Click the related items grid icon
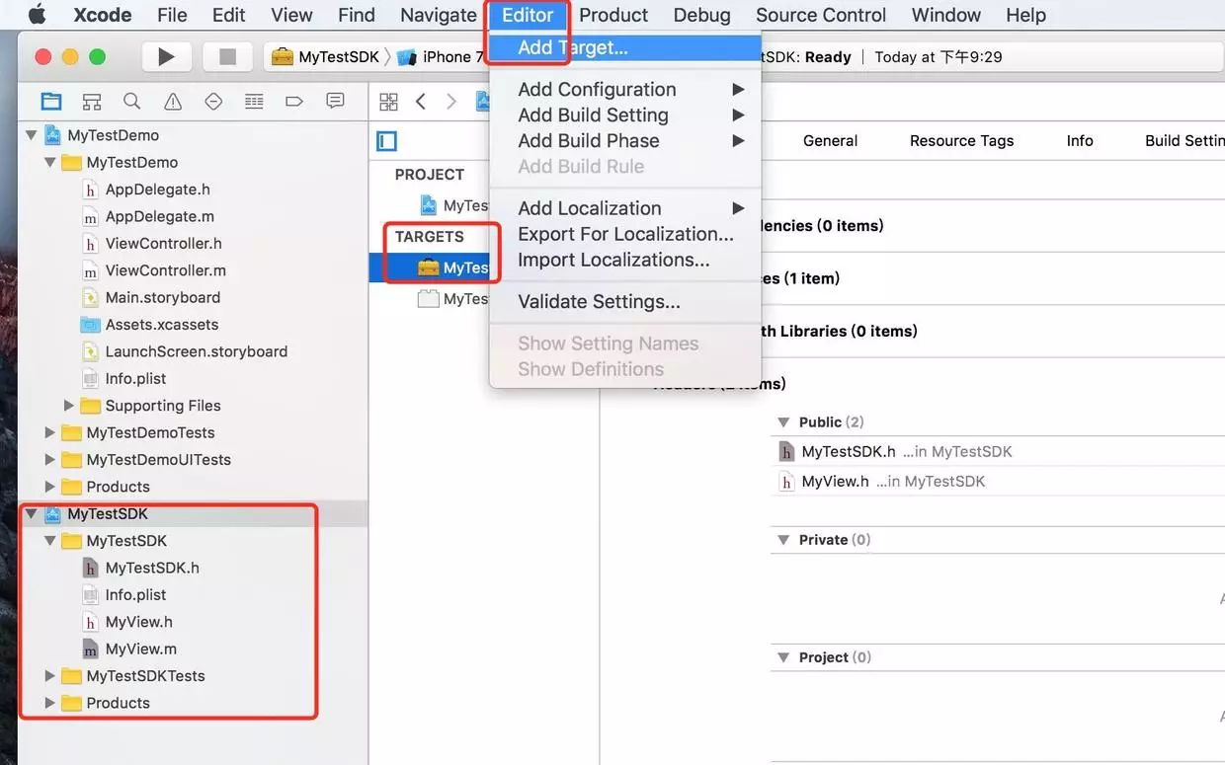This screenshot has width=1225, height=765. click(x=388, y=101)
